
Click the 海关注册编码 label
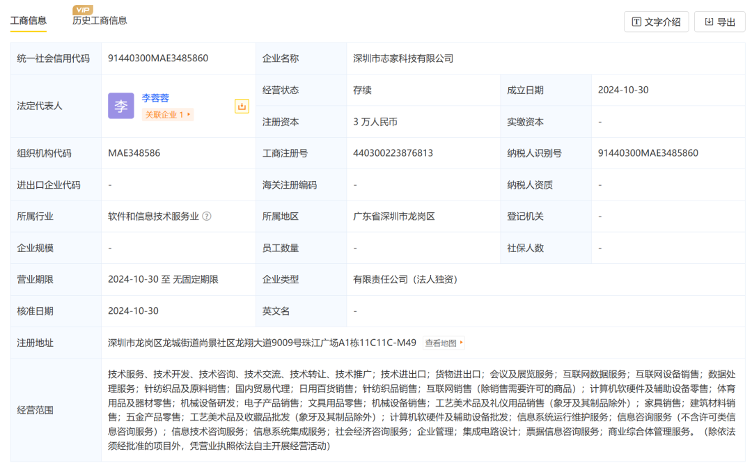tap(290, 185)
